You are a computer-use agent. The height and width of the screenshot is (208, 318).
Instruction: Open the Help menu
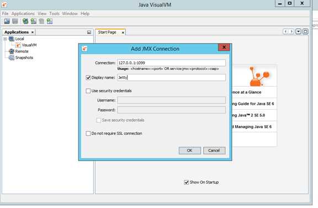point(85,14)
